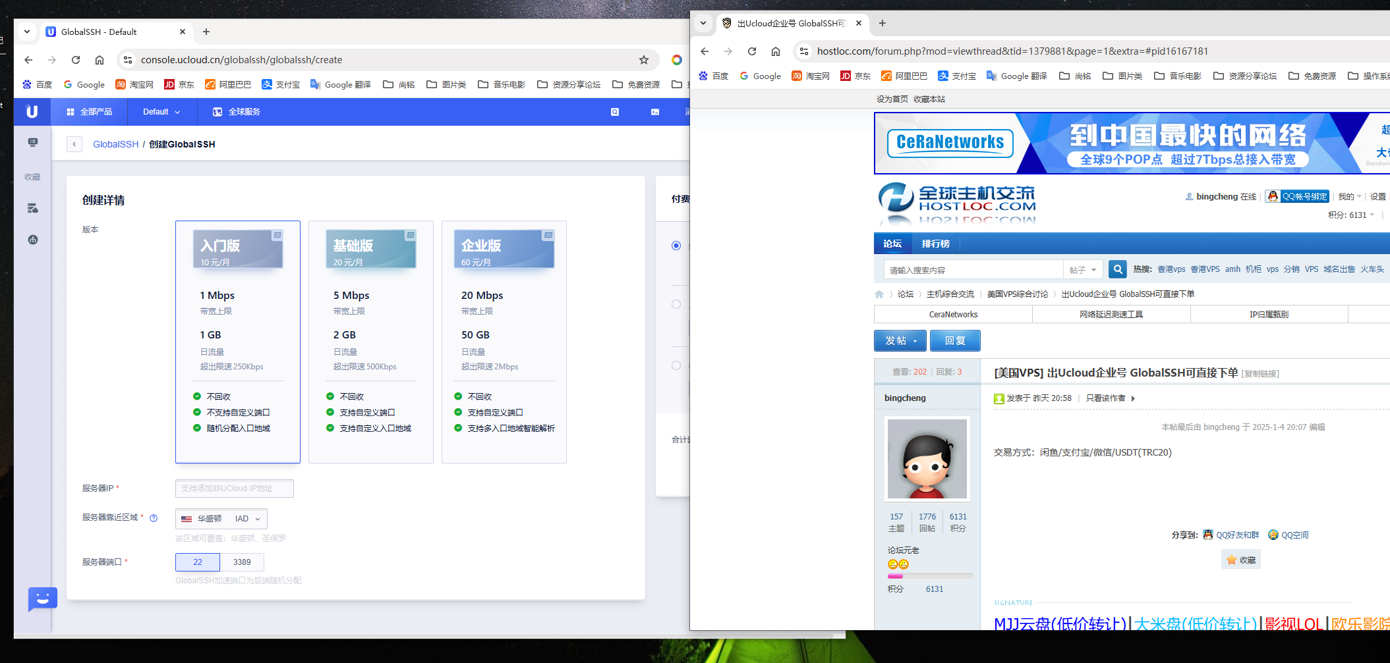The width and height of the screenshot is (1390, 663).
Task: Reload the UCloud console tab
Action: click(x=76, y=60)
